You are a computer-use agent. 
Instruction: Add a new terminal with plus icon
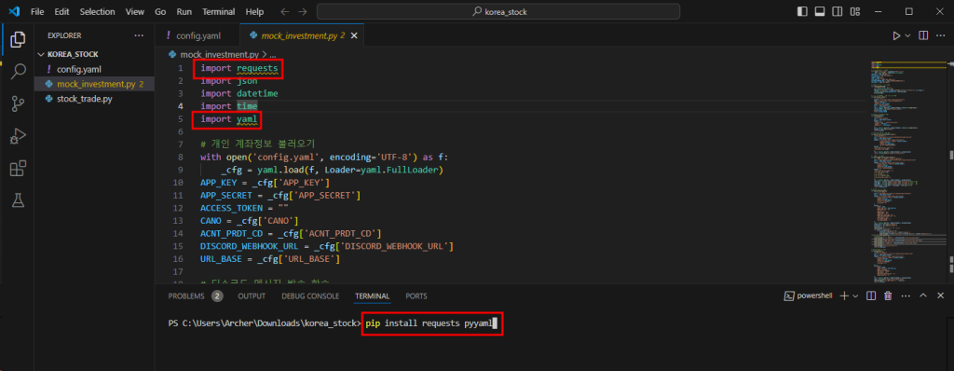click(844, 296)
